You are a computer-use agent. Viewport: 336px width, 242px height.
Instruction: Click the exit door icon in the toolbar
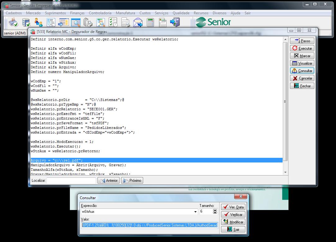[175, 23]
